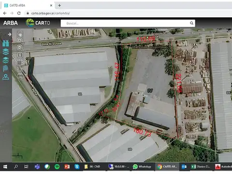This screenshot has height=174, width=232.
Task: Close the CARTO ARBA tab
Action: pyautogui.click(x=51, y=5)
